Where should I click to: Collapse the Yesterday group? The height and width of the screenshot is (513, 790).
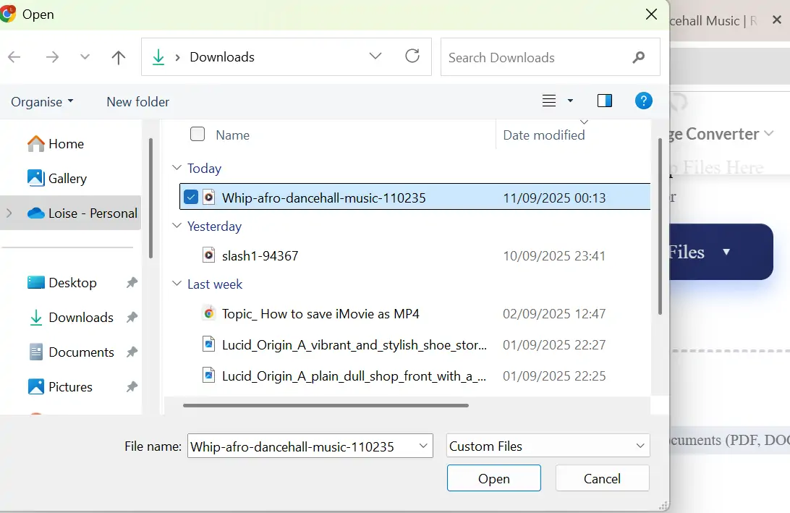tap(177, 226)
